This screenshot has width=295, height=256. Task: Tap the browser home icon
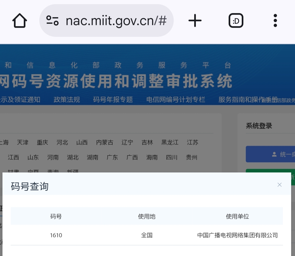pos(20,21)
